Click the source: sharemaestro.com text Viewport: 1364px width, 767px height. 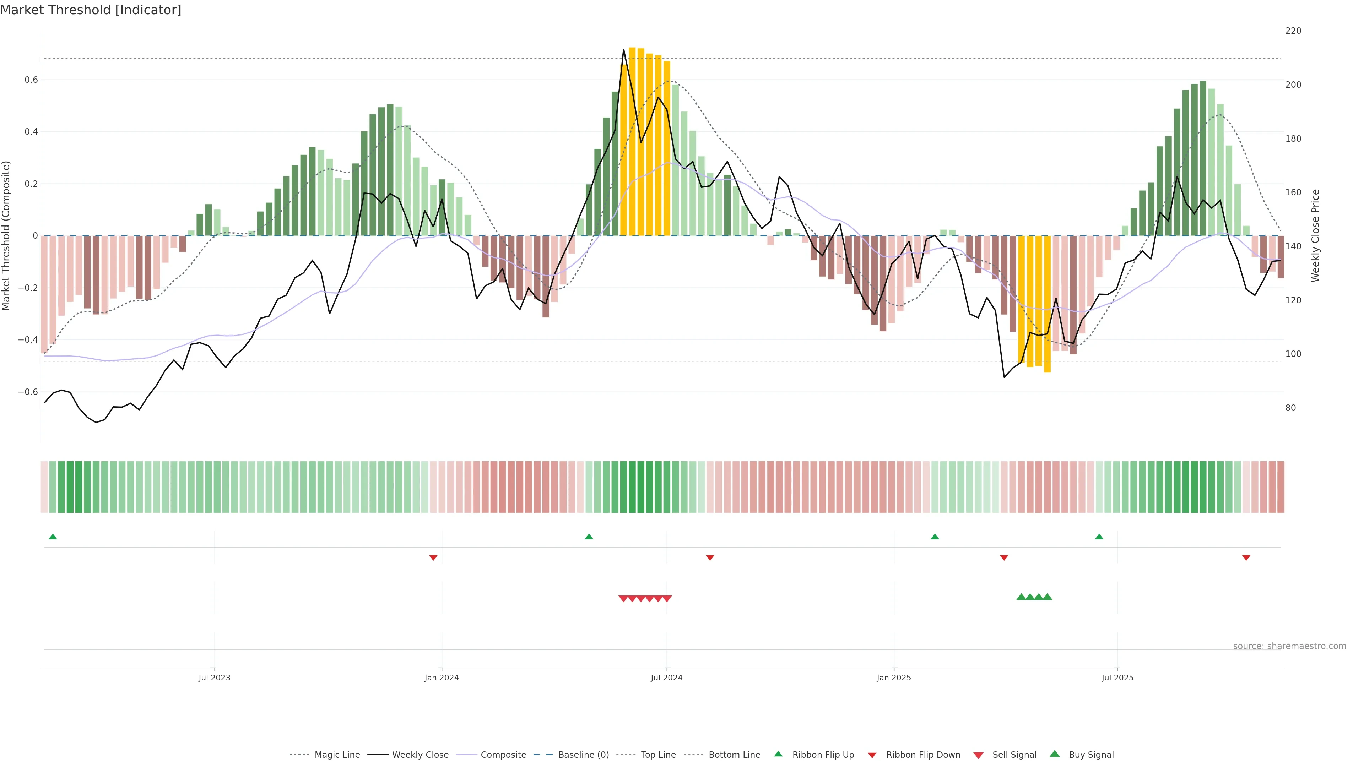pos(1289,646)
